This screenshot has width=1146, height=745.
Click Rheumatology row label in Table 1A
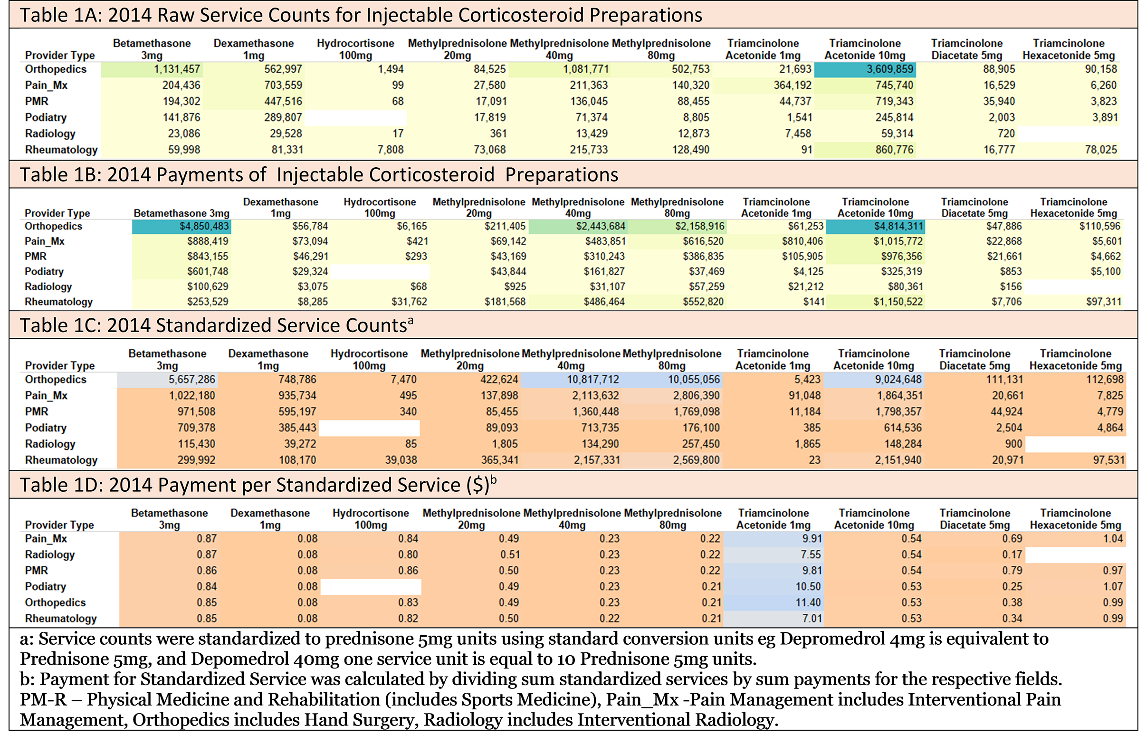(x=61, y=150)
